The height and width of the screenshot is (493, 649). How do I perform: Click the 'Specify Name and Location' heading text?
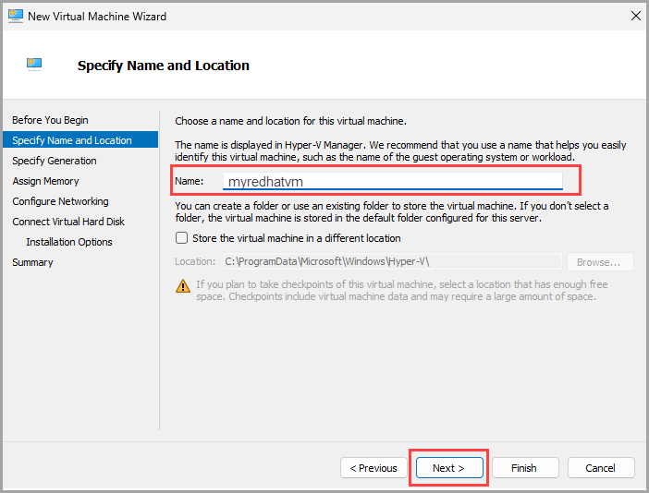pos(164,66)
